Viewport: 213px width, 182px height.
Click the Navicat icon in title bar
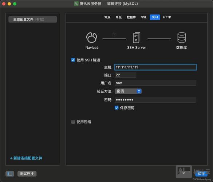pyautogui.click(x=76, y=4)
